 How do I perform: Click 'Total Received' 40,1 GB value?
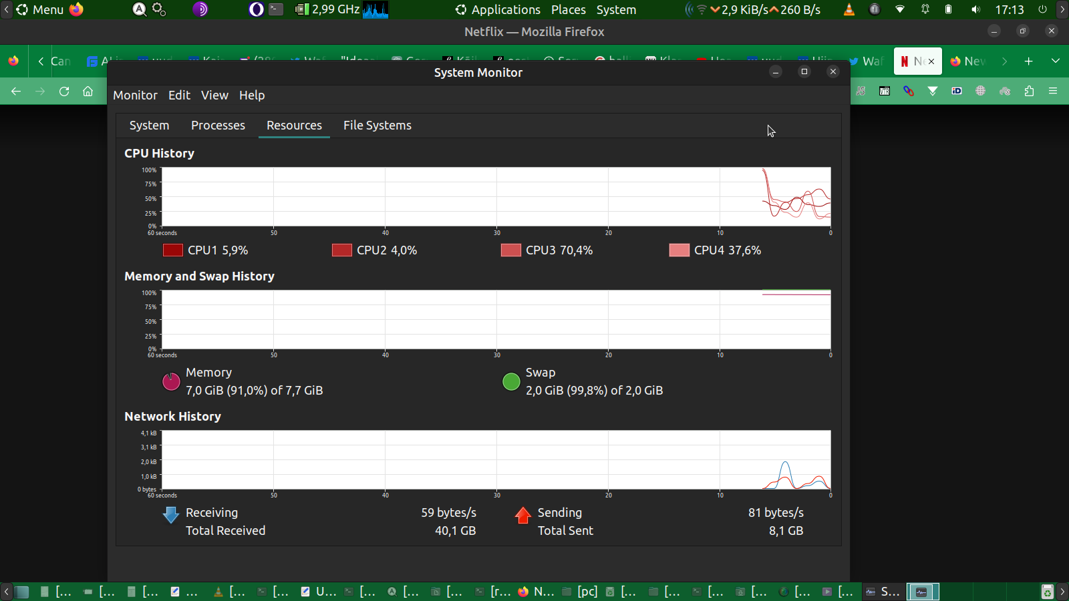coord(455,530)
